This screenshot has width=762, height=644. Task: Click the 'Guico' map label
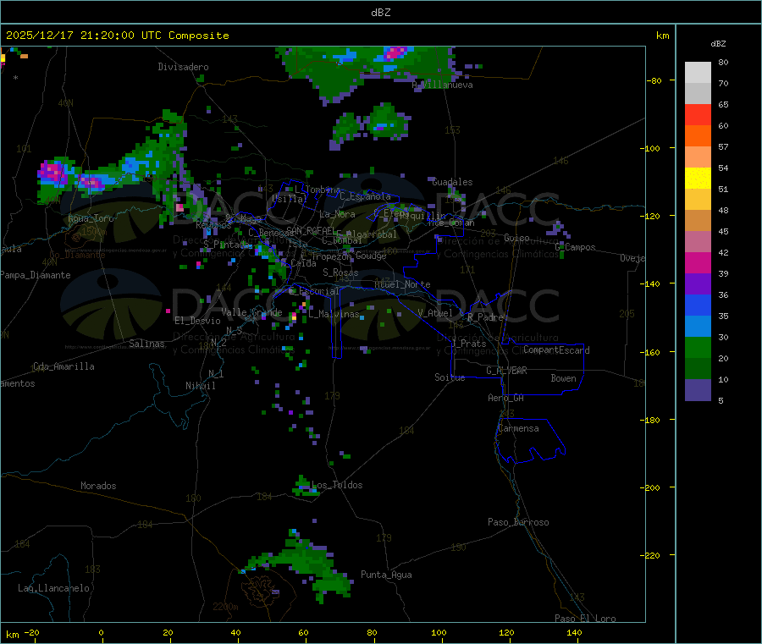click(516, 238)
